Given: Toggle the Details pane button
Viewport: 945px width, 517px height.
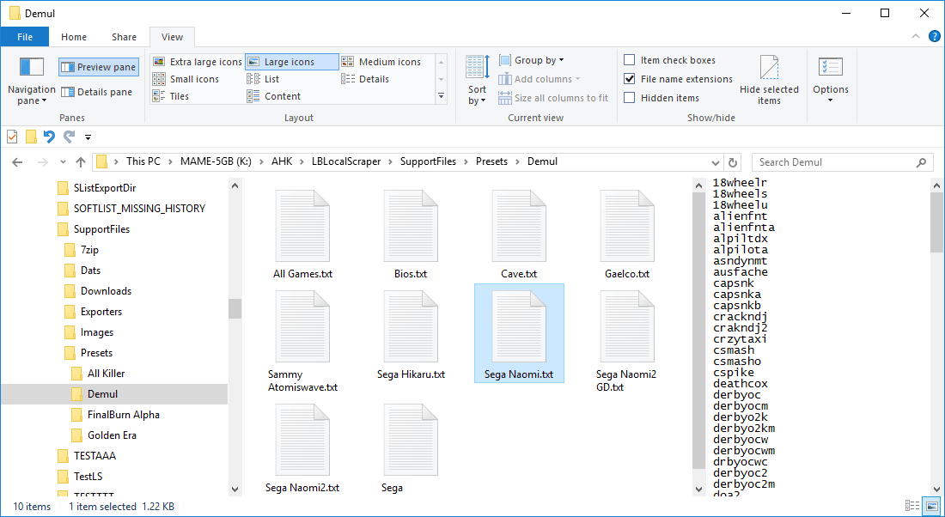Looking at the screenshot, I should [x=96, y=92].
